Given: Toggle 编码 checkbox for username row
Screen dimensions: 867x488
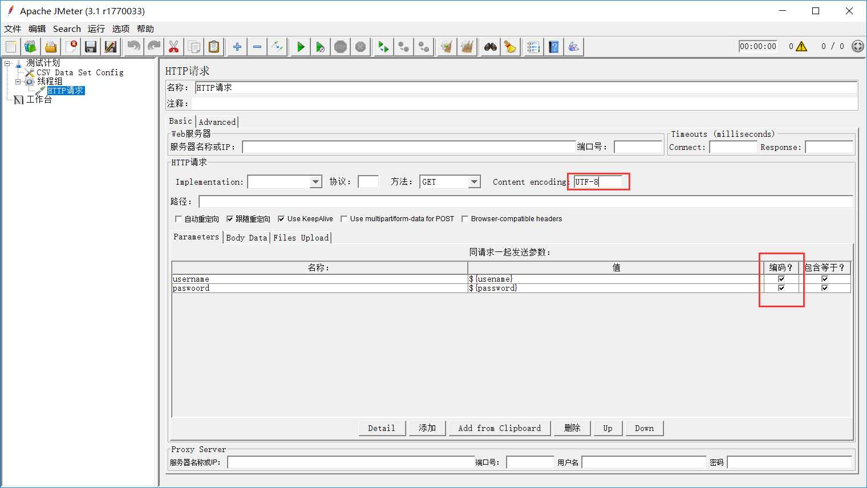Looking at the screenshot, I should [x=781, y=279].
